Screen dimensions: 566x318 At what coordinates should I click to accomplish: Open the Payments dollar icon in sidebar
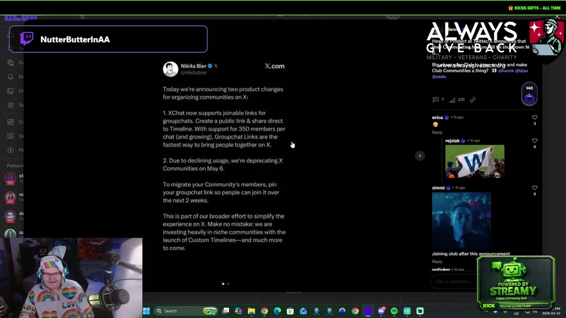11,150
